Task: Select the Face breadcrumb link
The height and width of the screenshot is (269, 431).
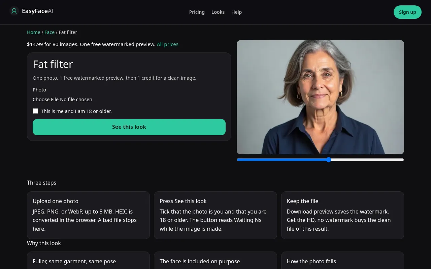Action: click(x=49, y=32)
